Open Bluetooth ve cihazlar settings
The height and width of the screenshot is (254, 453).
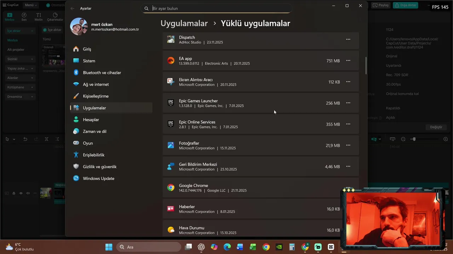tap(111, 73)
